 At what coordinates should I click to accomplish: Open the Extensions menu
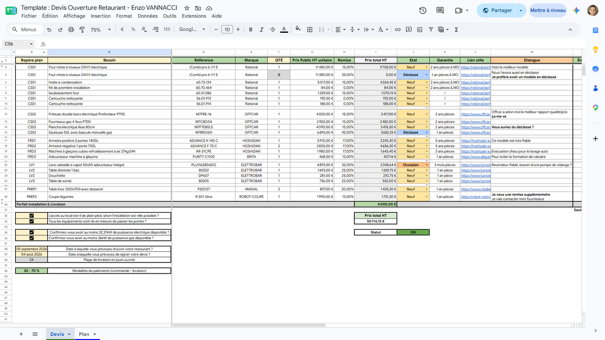click(194, 16)
